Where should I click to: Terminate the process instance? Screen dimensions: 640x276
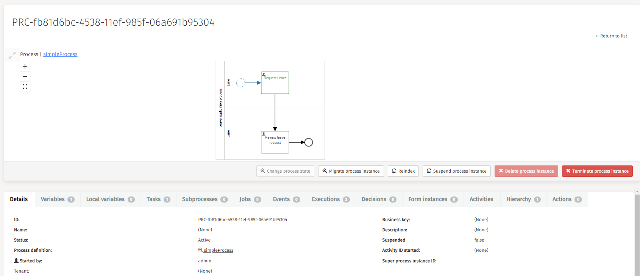point(597,171)
